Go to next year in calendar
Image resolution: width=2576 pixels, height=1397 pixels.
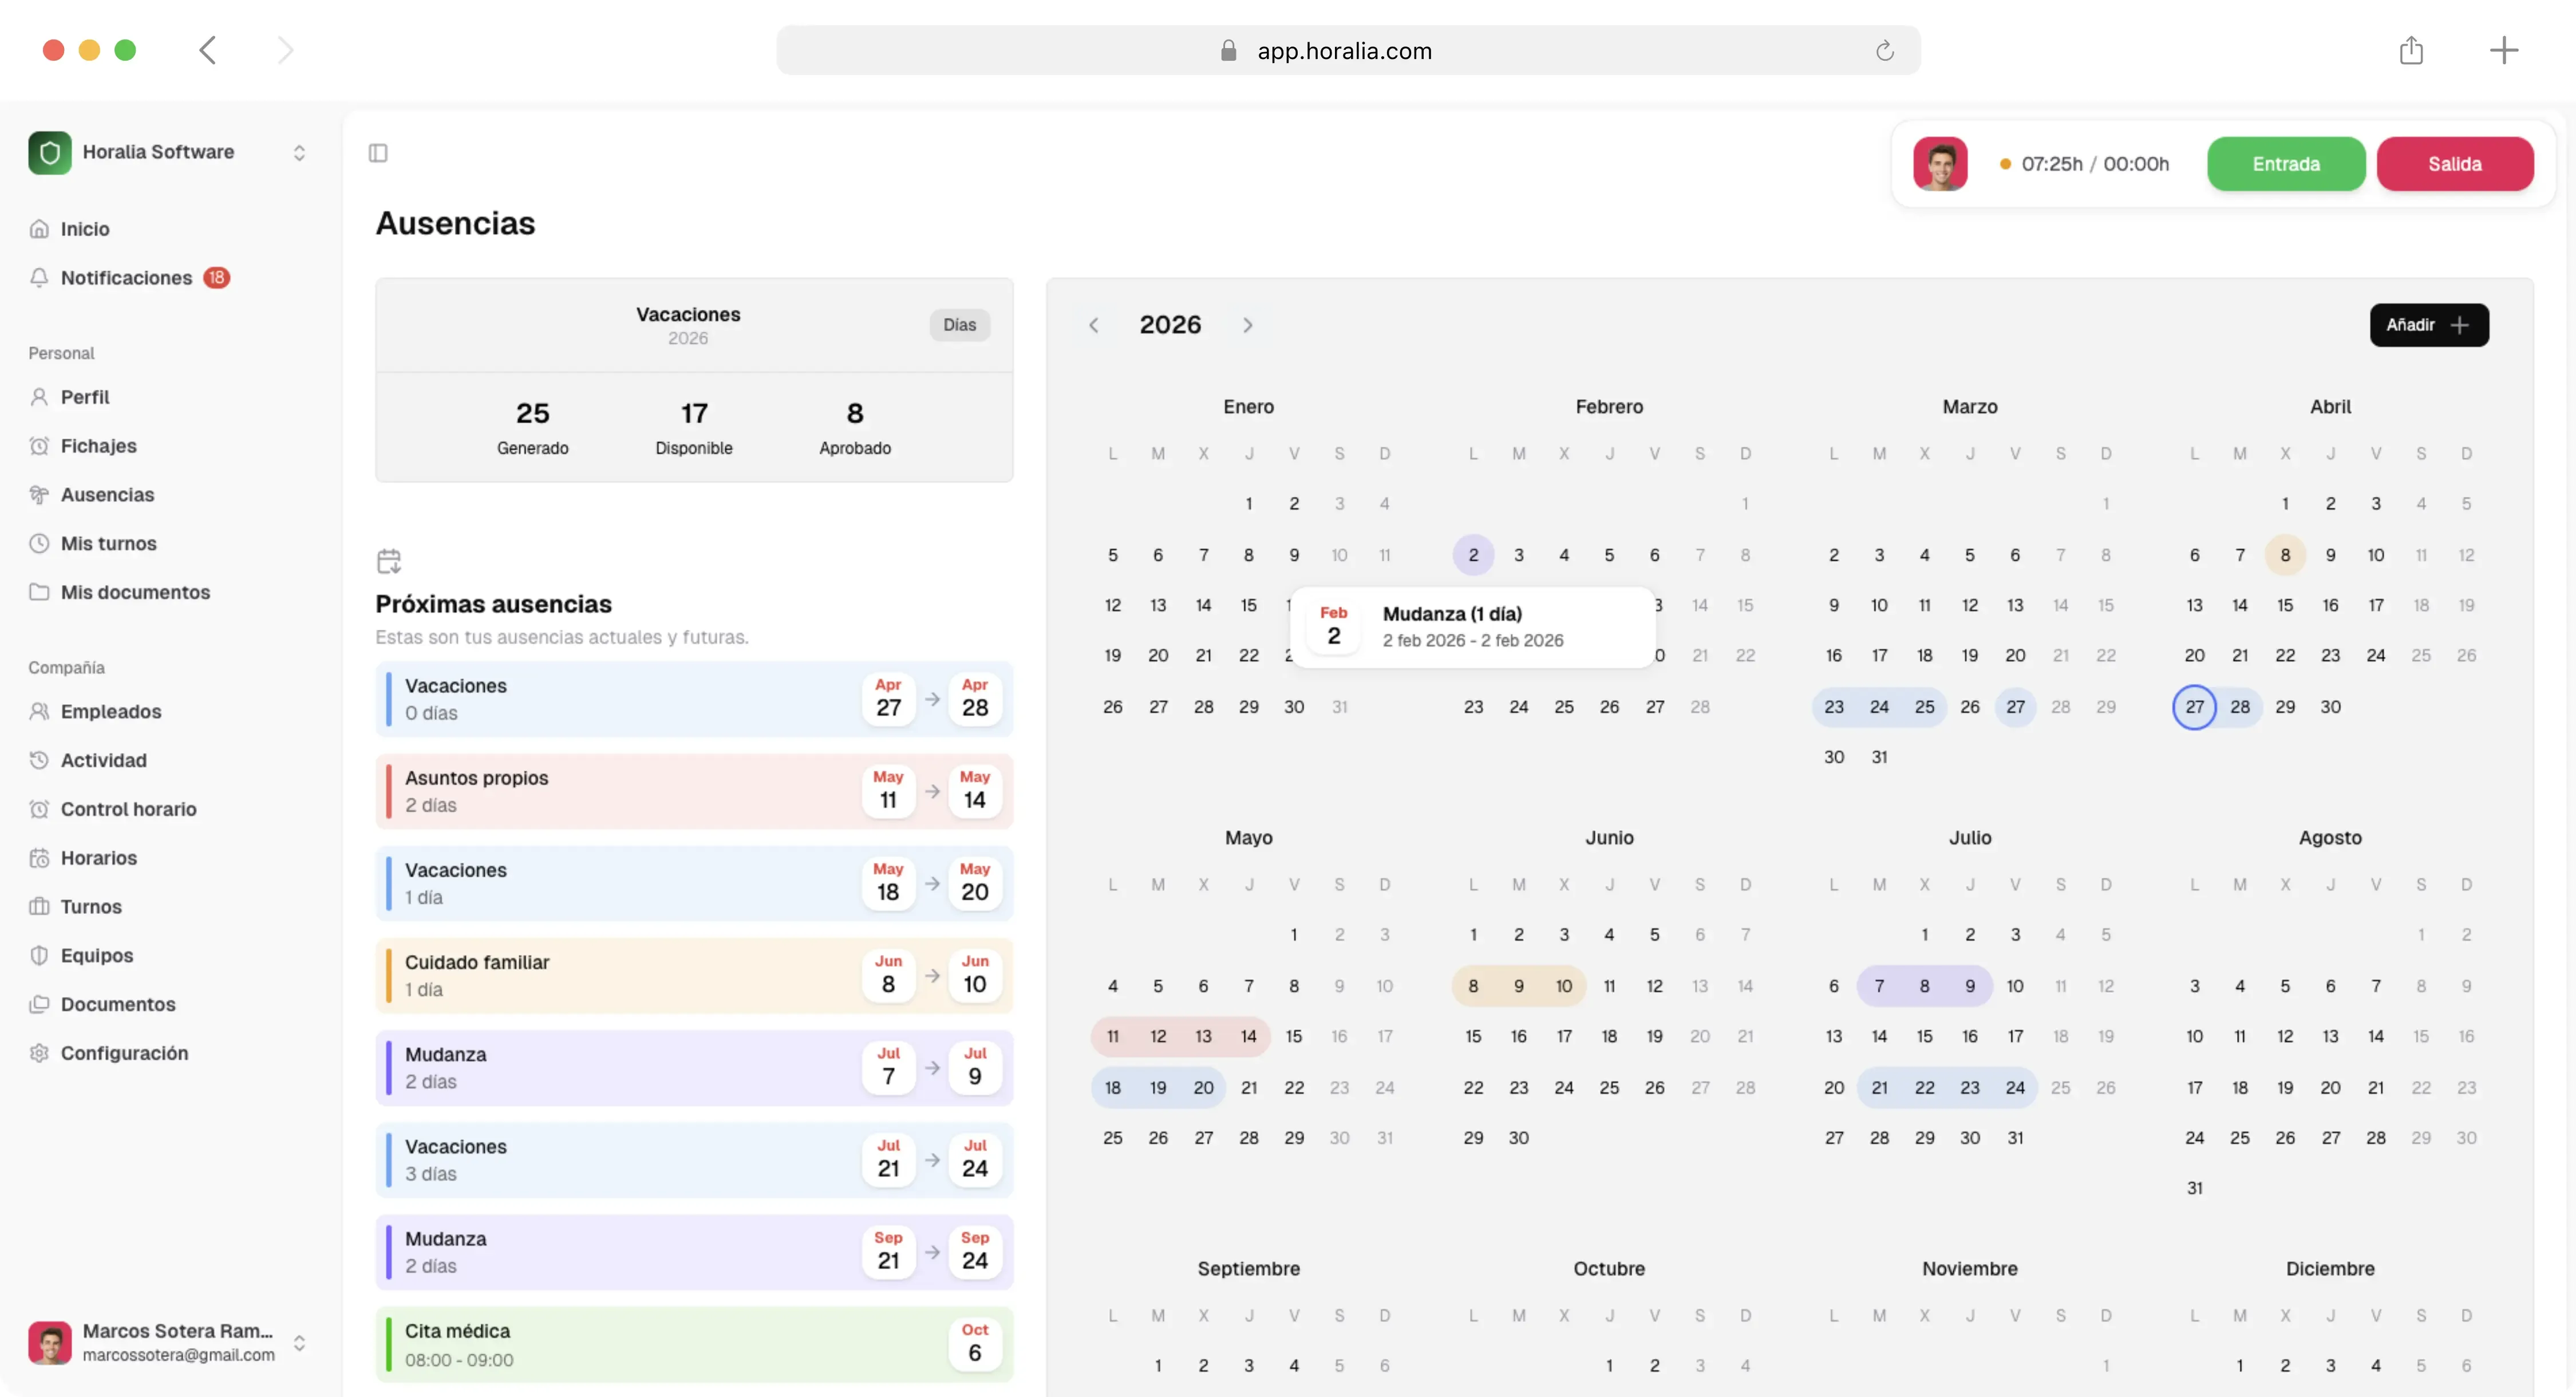click(x=1248, y=325)
